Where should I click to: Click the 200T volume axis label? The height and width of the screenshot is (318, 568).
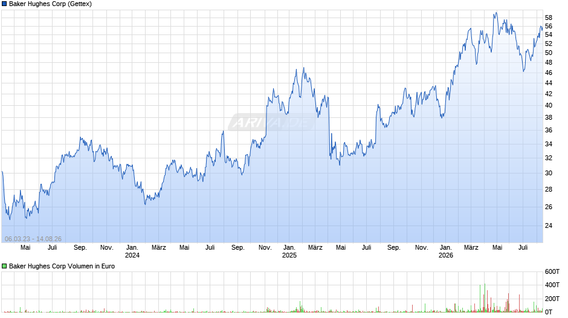[x=552, y=299]
